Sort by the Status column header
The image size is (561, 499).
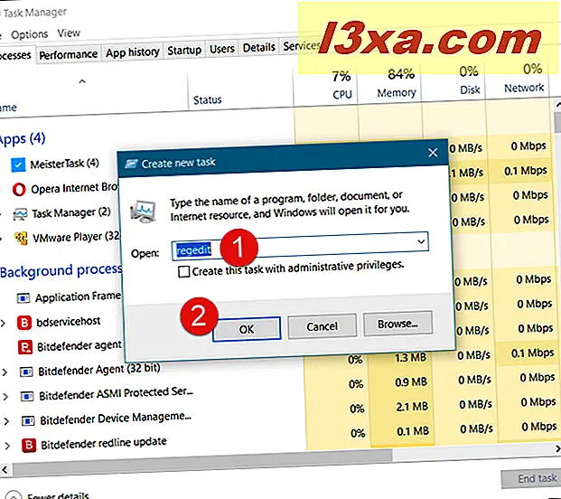tap(208, 99)
